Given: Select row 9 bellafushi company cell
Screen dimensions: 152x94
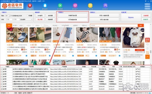Looking at the screenshot, I should [x=104, y=86].
